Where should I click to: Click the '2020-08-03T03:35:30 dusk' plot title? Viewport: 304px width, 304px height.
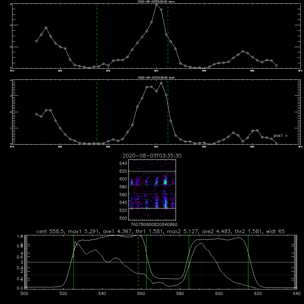156,78
